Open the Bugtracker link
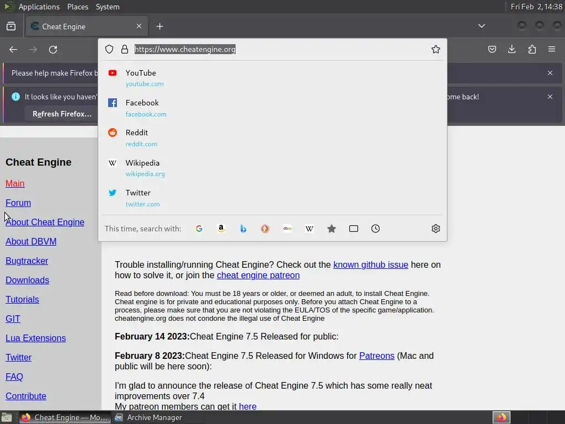565x424 pixels. [x=26, y=261]
